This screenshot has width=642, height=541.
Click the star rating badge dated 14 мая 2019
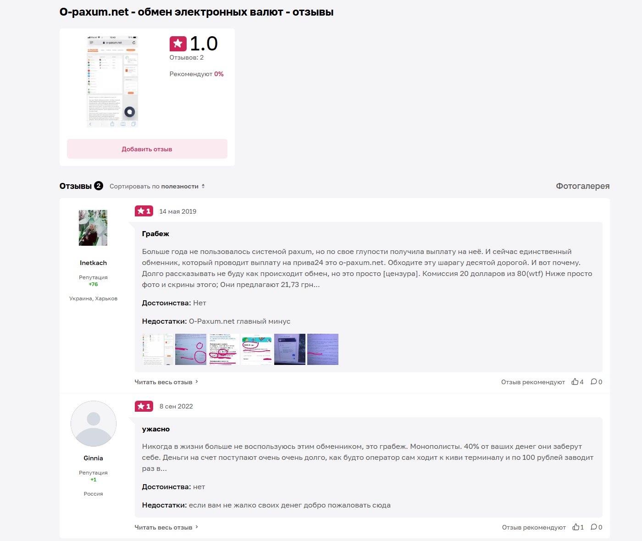tap(144, 211)
